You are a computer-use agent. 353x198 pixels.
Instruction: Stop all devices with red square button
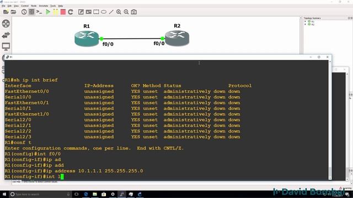63,12
